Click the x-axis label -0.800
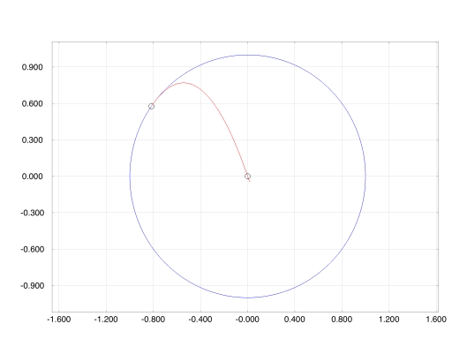The height and width of the screenshot is (339, 452). pyautogui.click(x=153, y=320)
